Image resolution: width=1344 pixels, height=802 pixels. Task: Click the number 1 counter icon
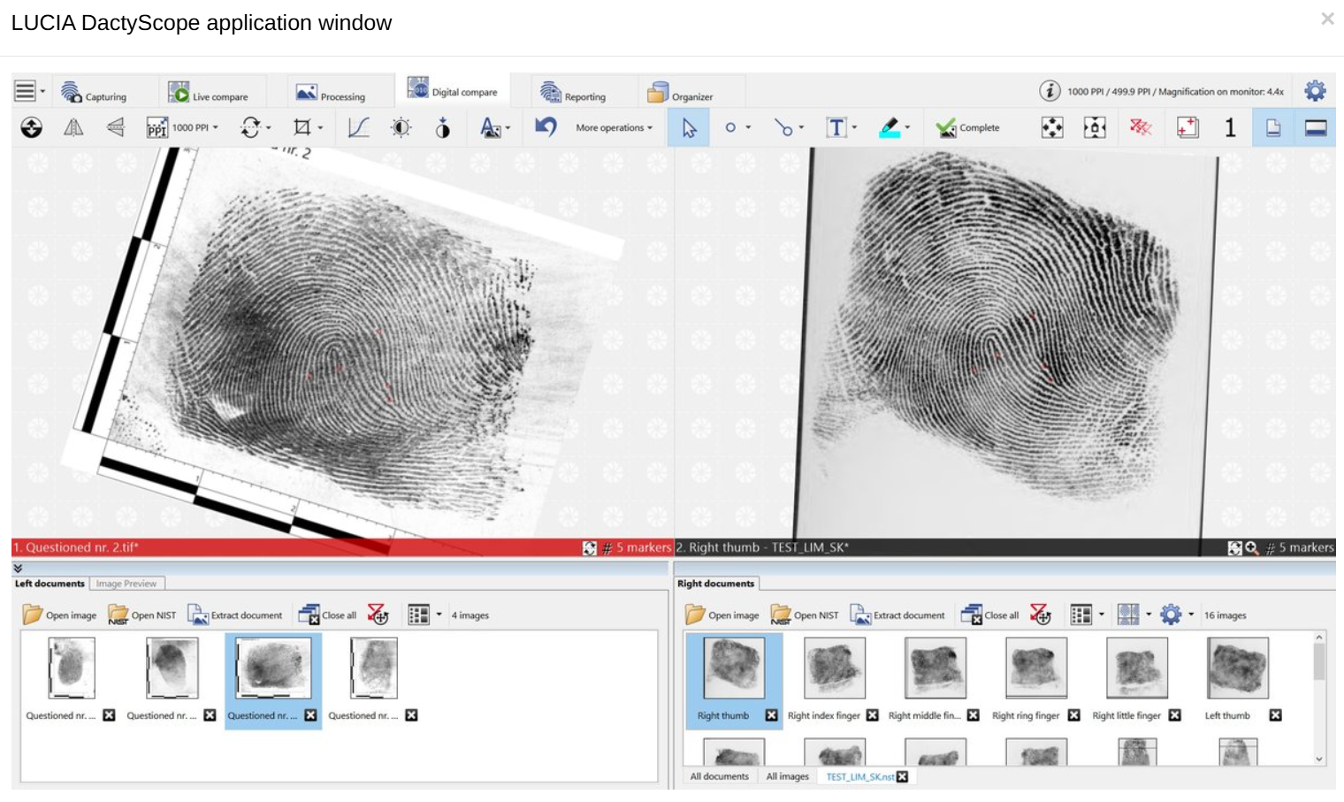tap(1230, 127)
